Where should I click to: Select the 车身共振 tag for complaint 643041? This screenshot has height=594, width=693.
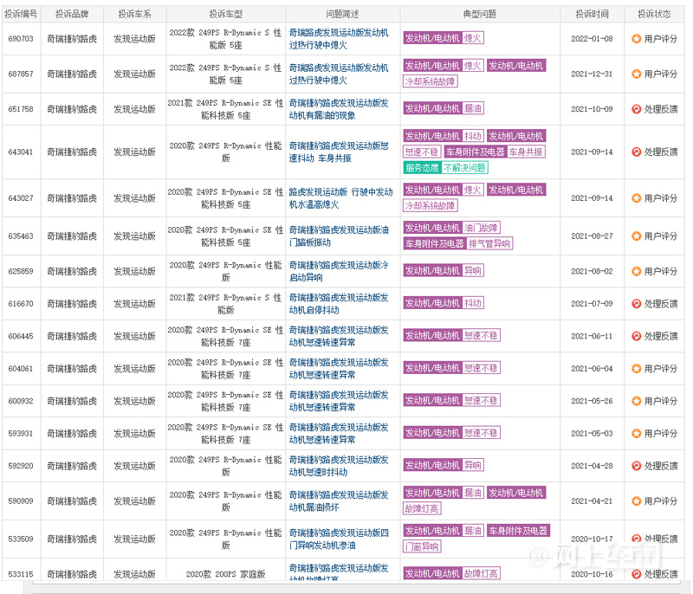pos(526,152)
